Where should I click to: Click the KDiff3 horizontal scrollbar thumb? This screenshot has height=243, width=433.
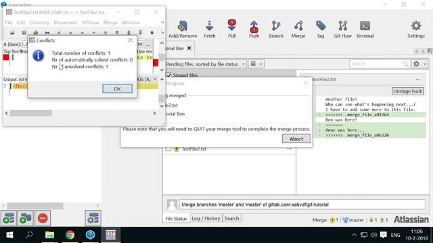pos(31,113)
